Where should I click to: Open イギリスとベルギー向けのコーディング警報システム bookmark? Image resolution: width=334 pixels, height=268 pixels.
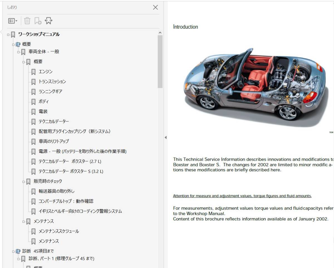coord(80,211)
